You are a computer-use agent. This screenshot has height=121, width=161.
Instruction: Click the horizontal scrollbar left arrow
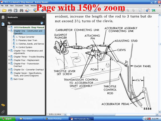click(65, 114)
